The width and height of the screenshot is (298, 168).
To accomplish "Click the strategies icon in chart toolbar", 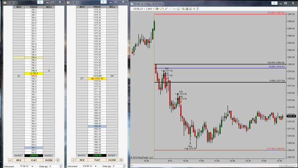I will (x=187, y=9).
